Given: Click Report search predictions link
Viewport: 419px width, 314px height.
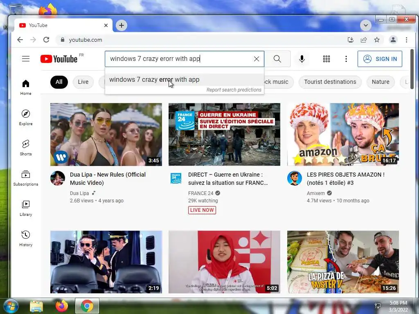Looking at the screenshot, I should [x=234, y=90].
